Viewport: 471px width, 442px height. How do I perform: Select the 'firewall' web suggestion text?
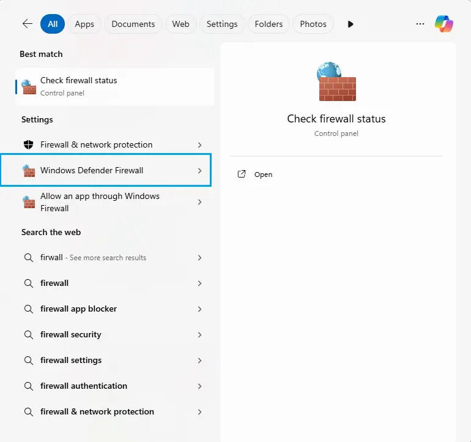[54, 283]
